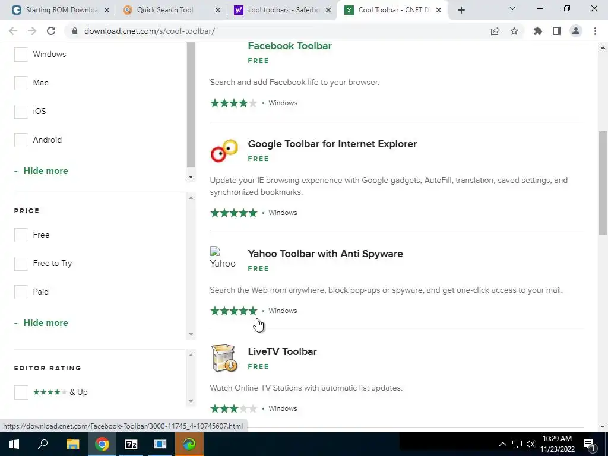
Task: Open Google Toolbar for Internet Explorer
Action: (x=332, y=144)
